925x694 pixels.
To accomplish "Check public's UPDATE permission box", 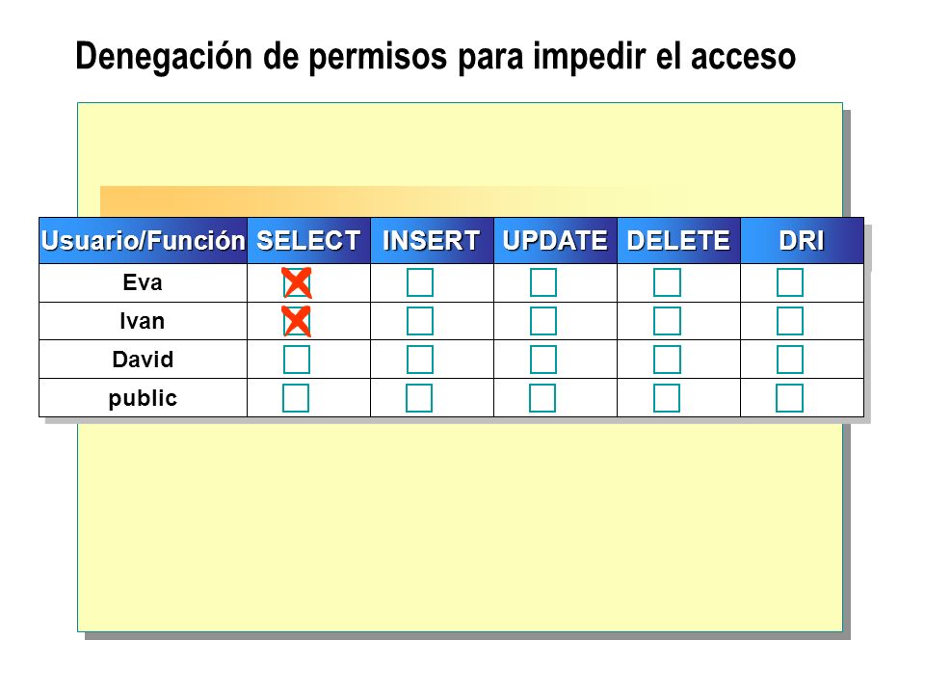I will (x=542, y=398).
